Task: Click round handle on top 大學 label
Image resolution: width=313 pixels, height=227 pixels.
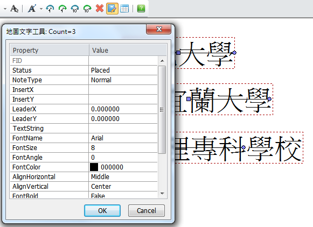Action: point(234,53)
